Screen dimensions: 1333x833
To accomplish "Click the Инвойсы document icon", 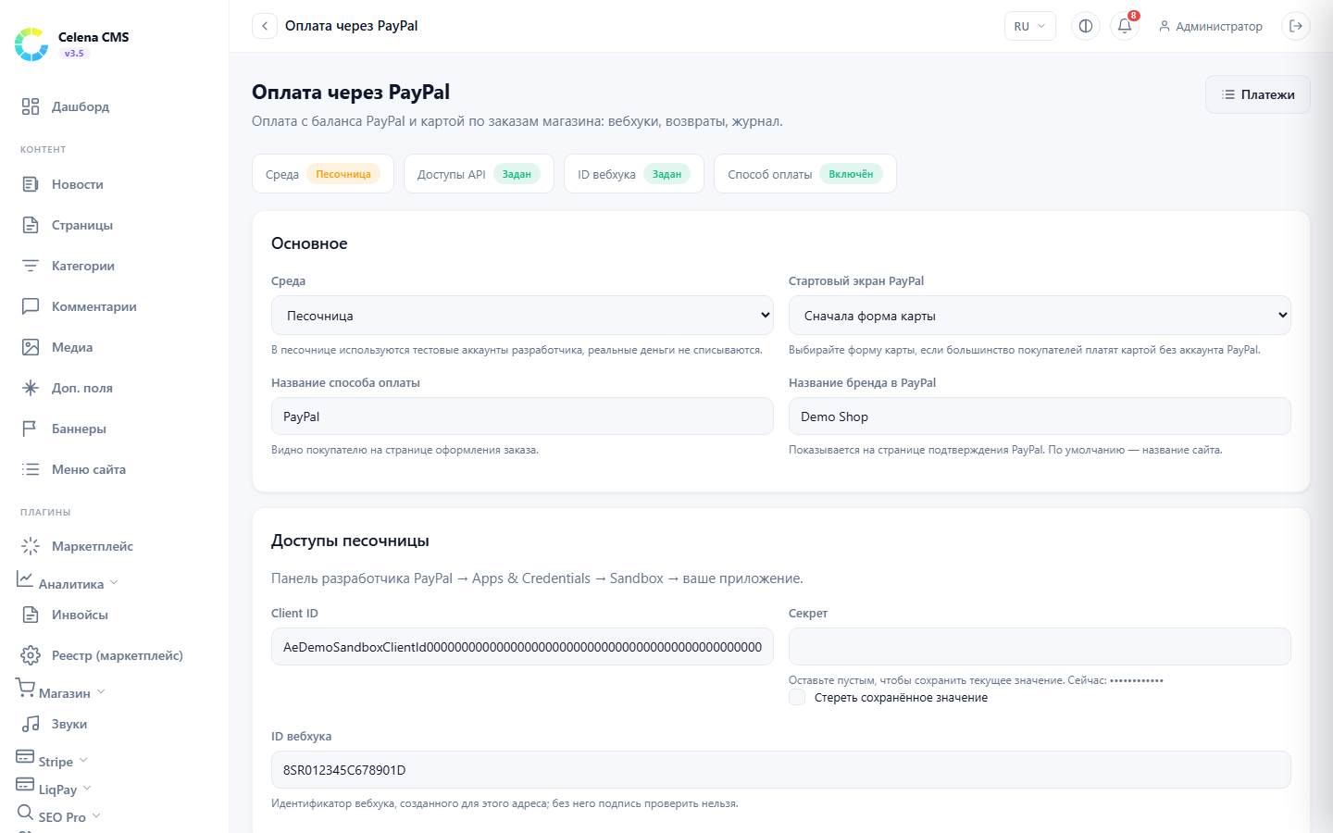I will point(31,615).
